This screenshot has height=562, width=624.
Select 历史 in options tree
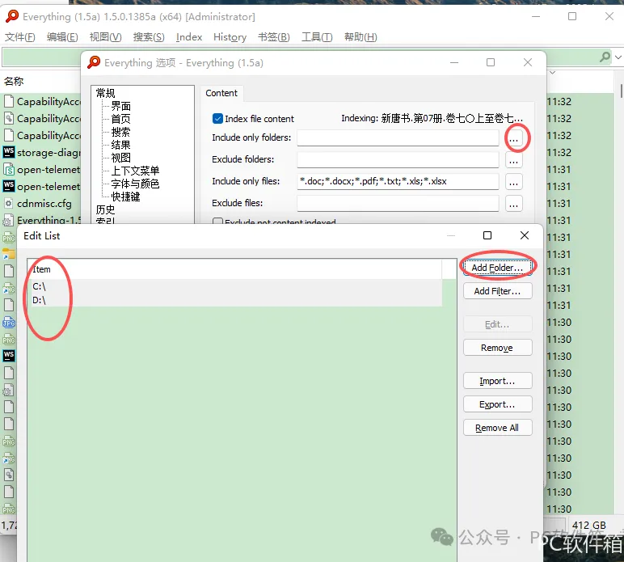105,209
